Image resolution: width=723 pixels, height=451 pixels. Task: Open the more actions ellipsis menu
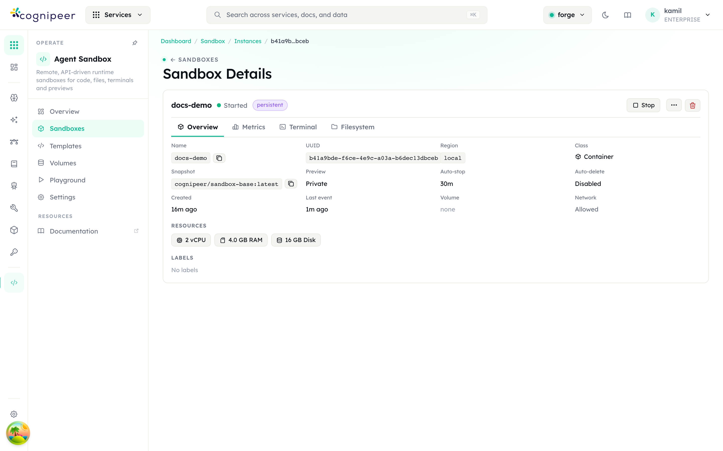pos(674,105)
